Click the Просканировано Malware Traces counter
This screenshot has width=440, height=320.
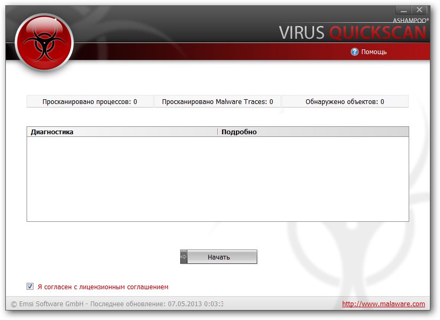point(217,102)
